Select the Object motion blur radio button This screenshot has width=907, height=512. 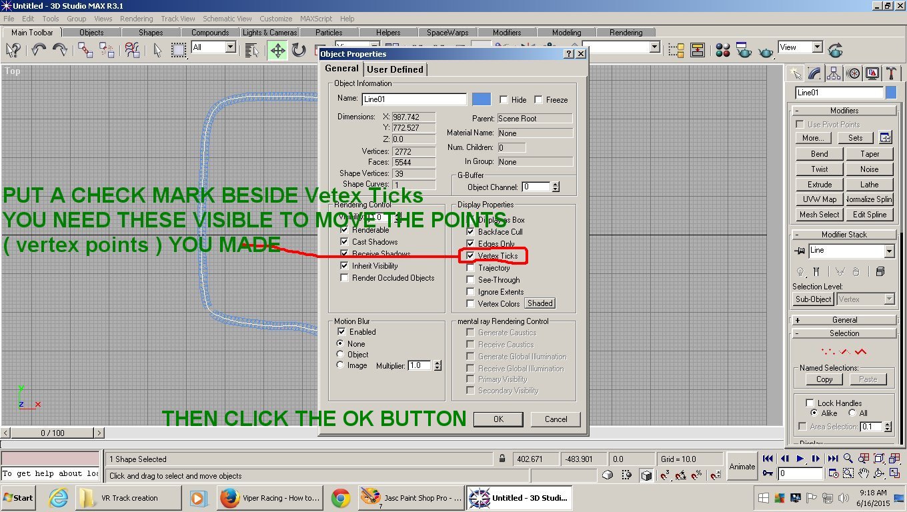click(x=341, y=355)
